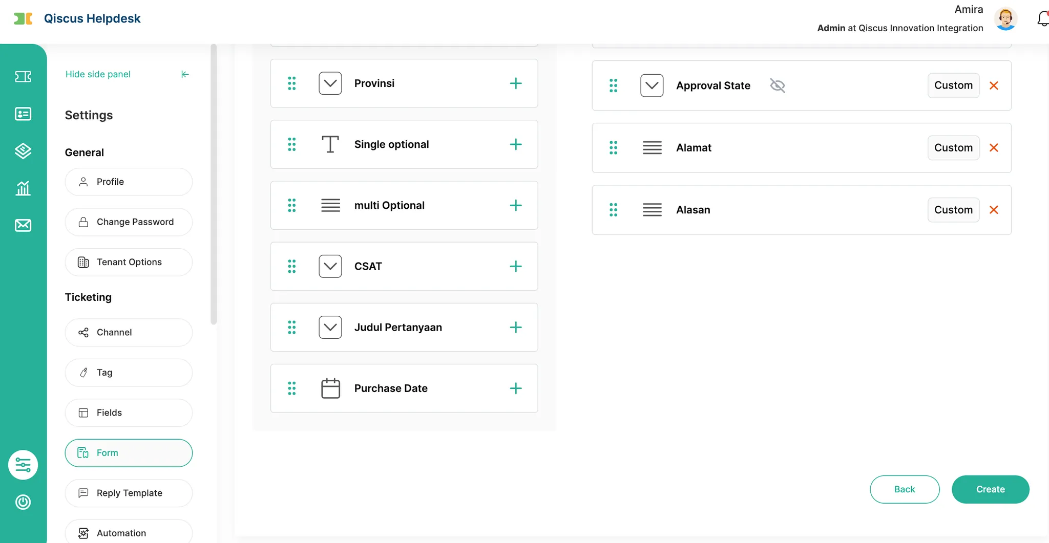This screenshot has height=543, width=1049.
Task: Add the Provinsi field with plus icon
Action: pyautogui.click(x=516, y=83)
